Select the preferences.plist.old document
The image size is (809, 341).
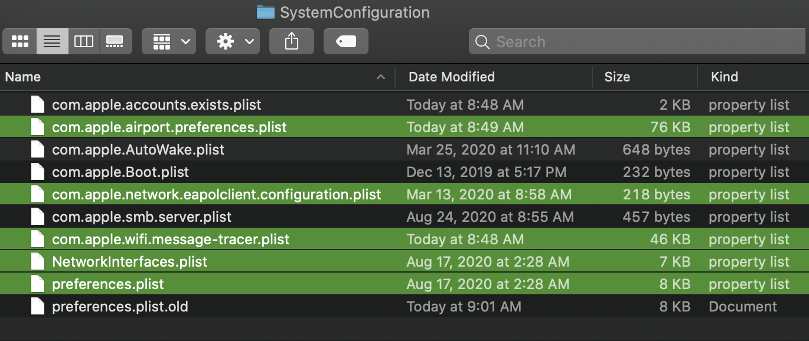click(120, 307)
